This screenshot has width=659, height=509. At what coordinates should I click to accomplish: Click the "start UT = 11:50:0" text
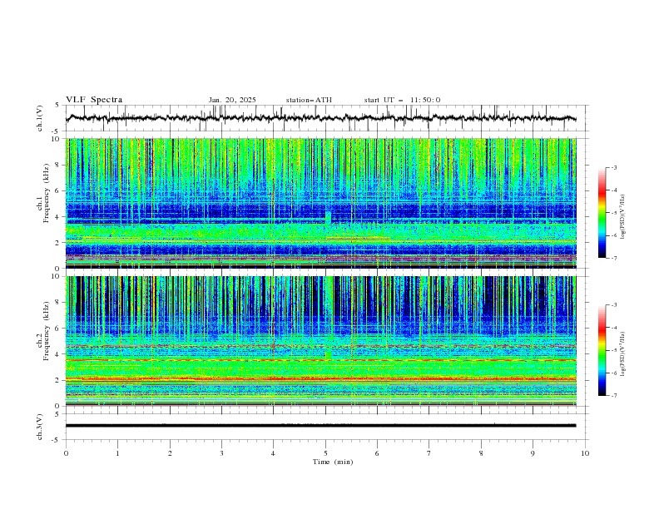402,100
